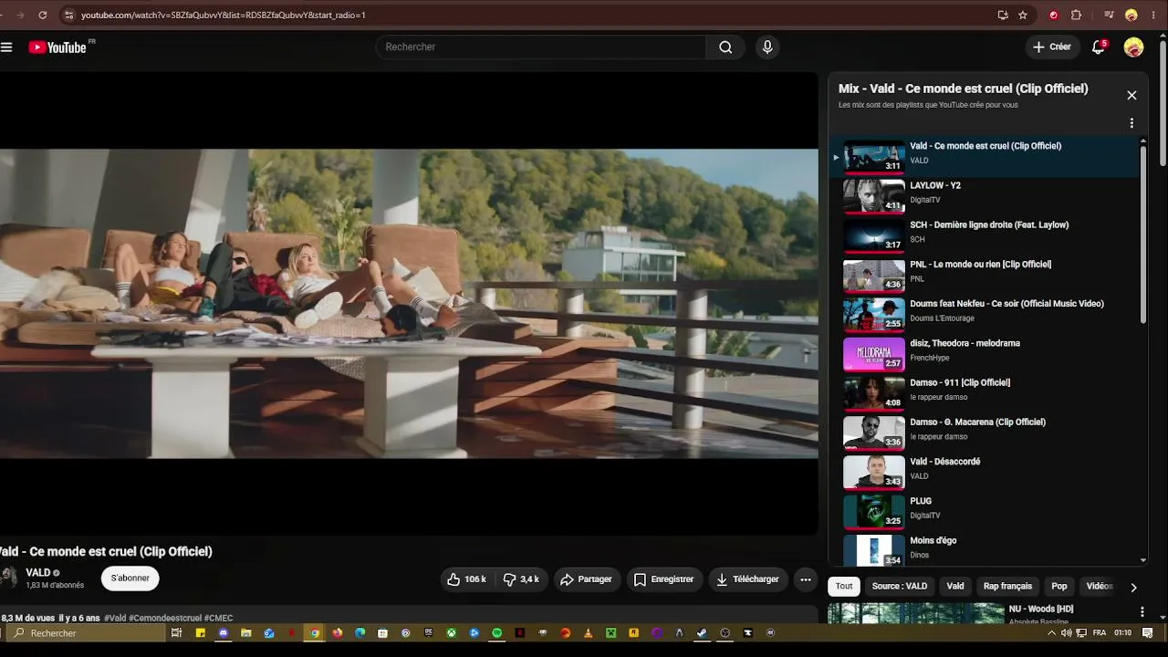Screen dimensions: 1168x657
Task: Open the mix playlist options menu
Action: 1131,123
